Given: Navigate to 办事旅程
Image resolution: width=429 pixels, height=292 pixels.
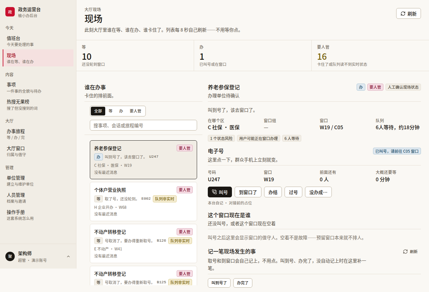Looking at the screenshot, I should [x=38, y=134].
